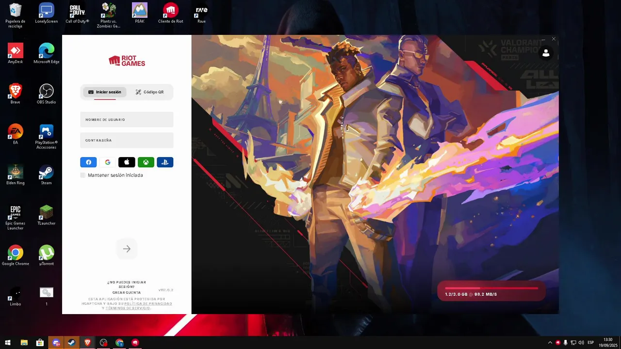Select Call of Duty desktop shortcut
The width and height of the screenshot is (621, 349).
pos(77,13)
